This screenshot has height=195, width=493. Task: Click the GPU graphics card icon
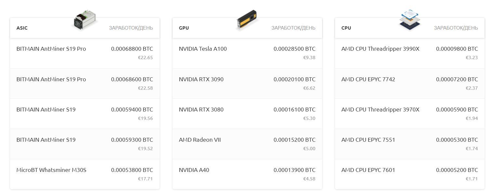pyautogui.click(x=247, y=20)
